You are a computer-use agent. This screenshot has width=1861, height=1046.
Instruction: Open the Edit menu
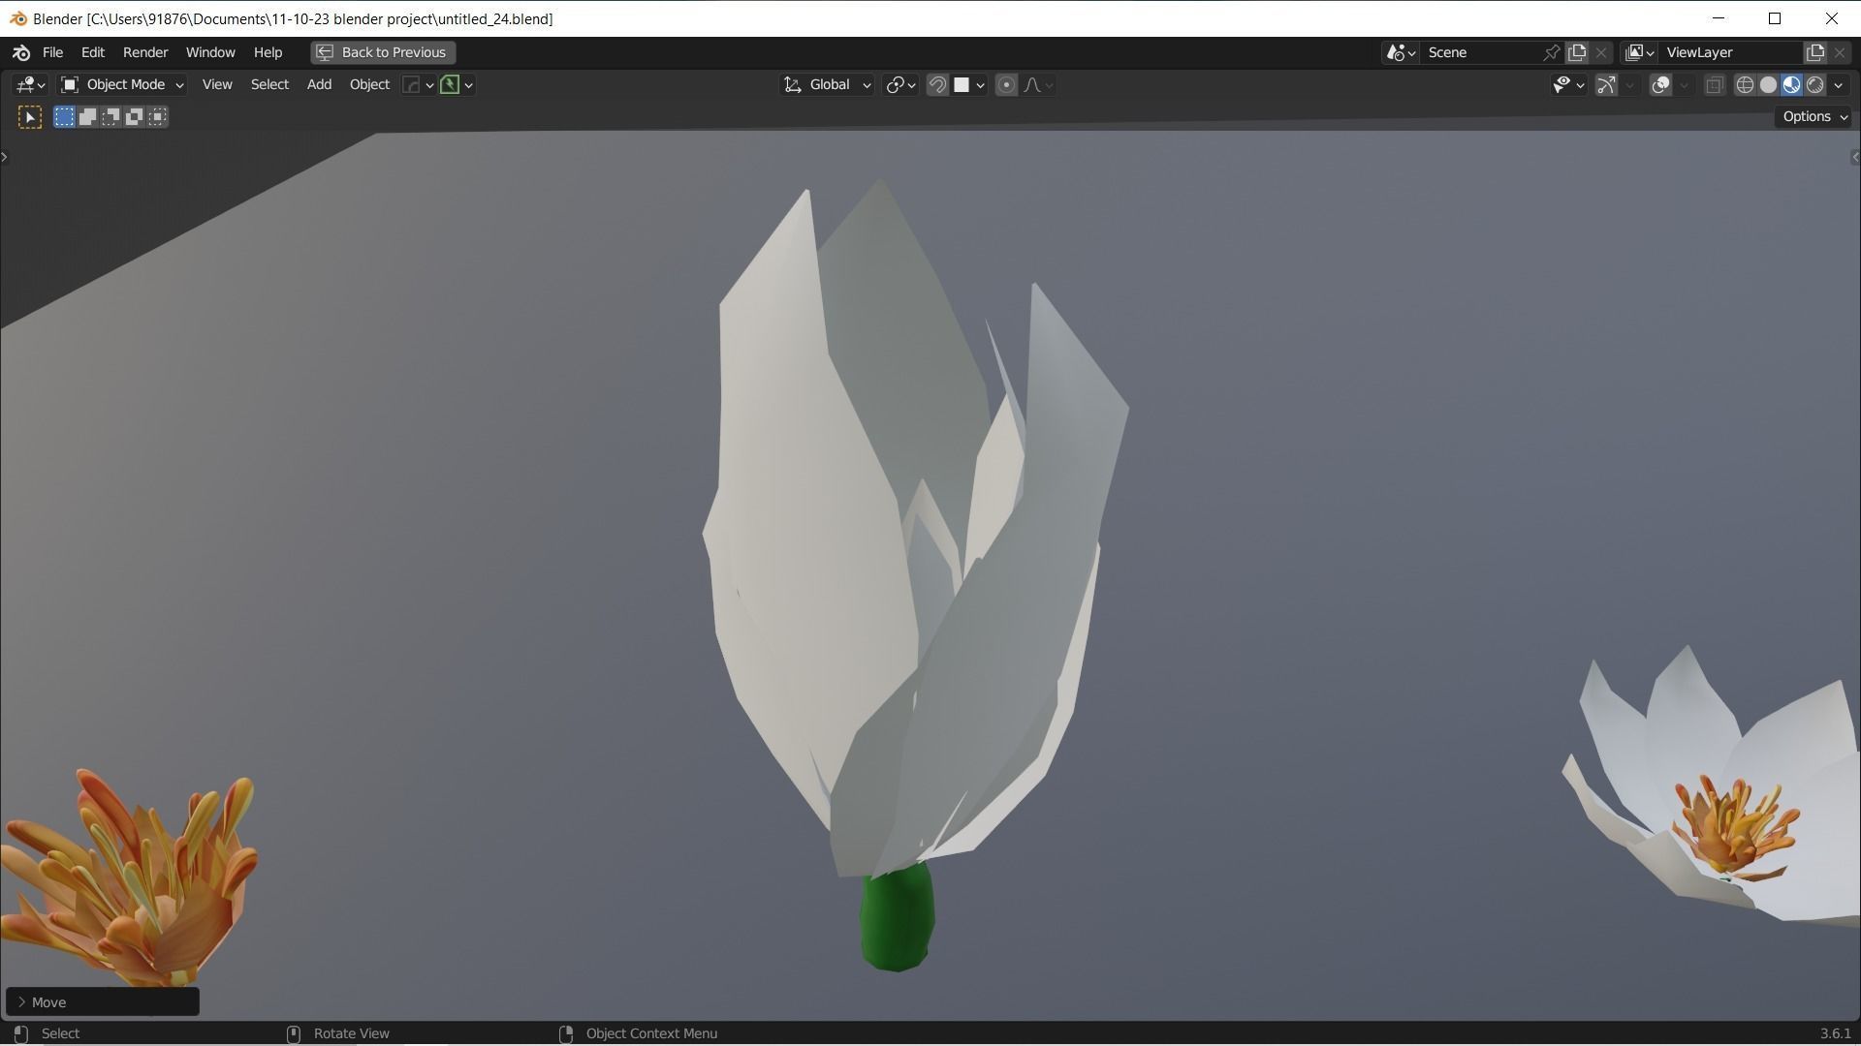pyautogui.click(x=93, y=52)
